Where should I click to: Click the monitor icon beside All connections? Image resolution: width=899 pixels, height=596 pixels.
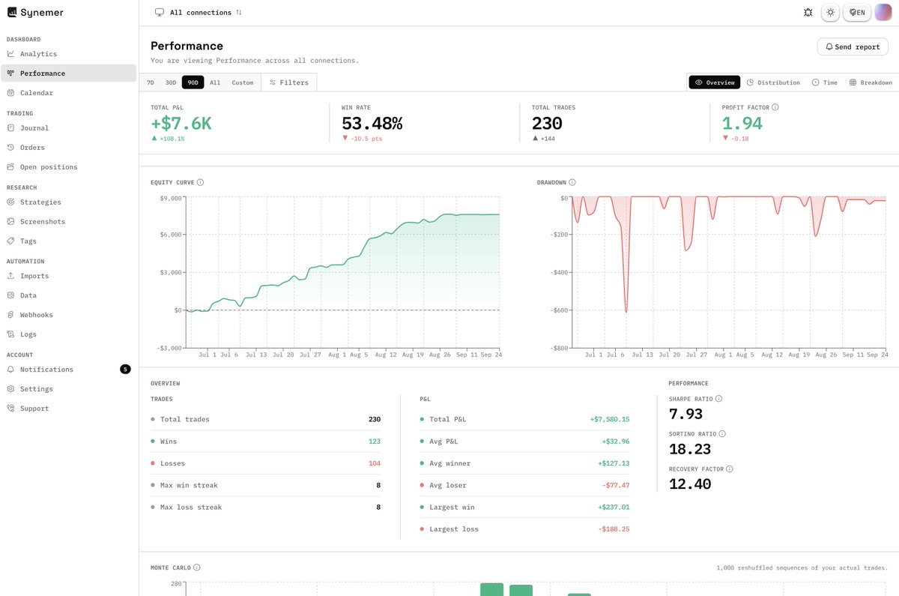pyautogui.click(x=159, y=13)
